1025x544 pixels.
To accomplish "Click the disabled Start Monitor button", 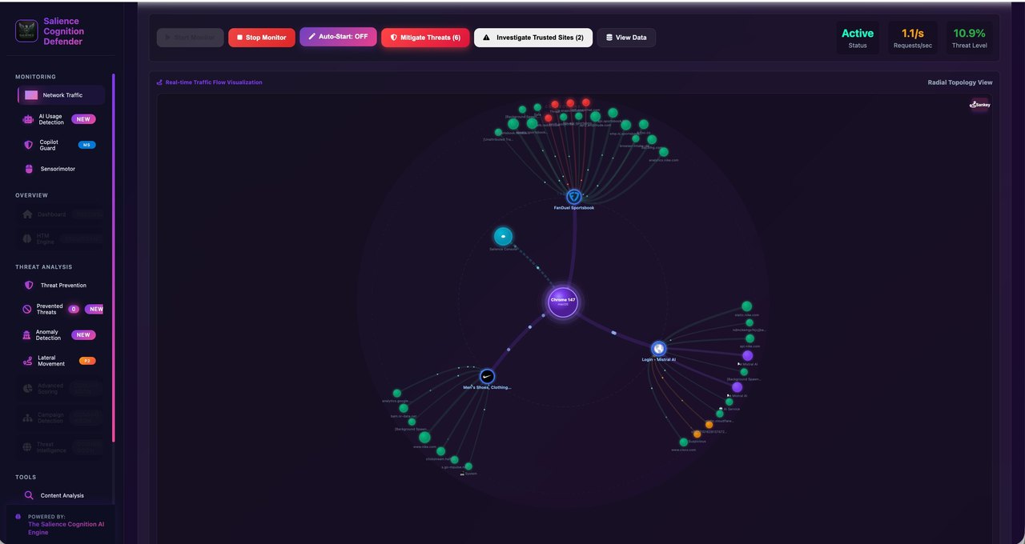I will click(191, 38).
